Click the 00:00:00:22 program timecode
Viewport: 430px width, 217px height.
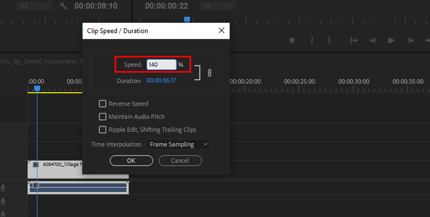pyautogui.click(x=166, y=6)
